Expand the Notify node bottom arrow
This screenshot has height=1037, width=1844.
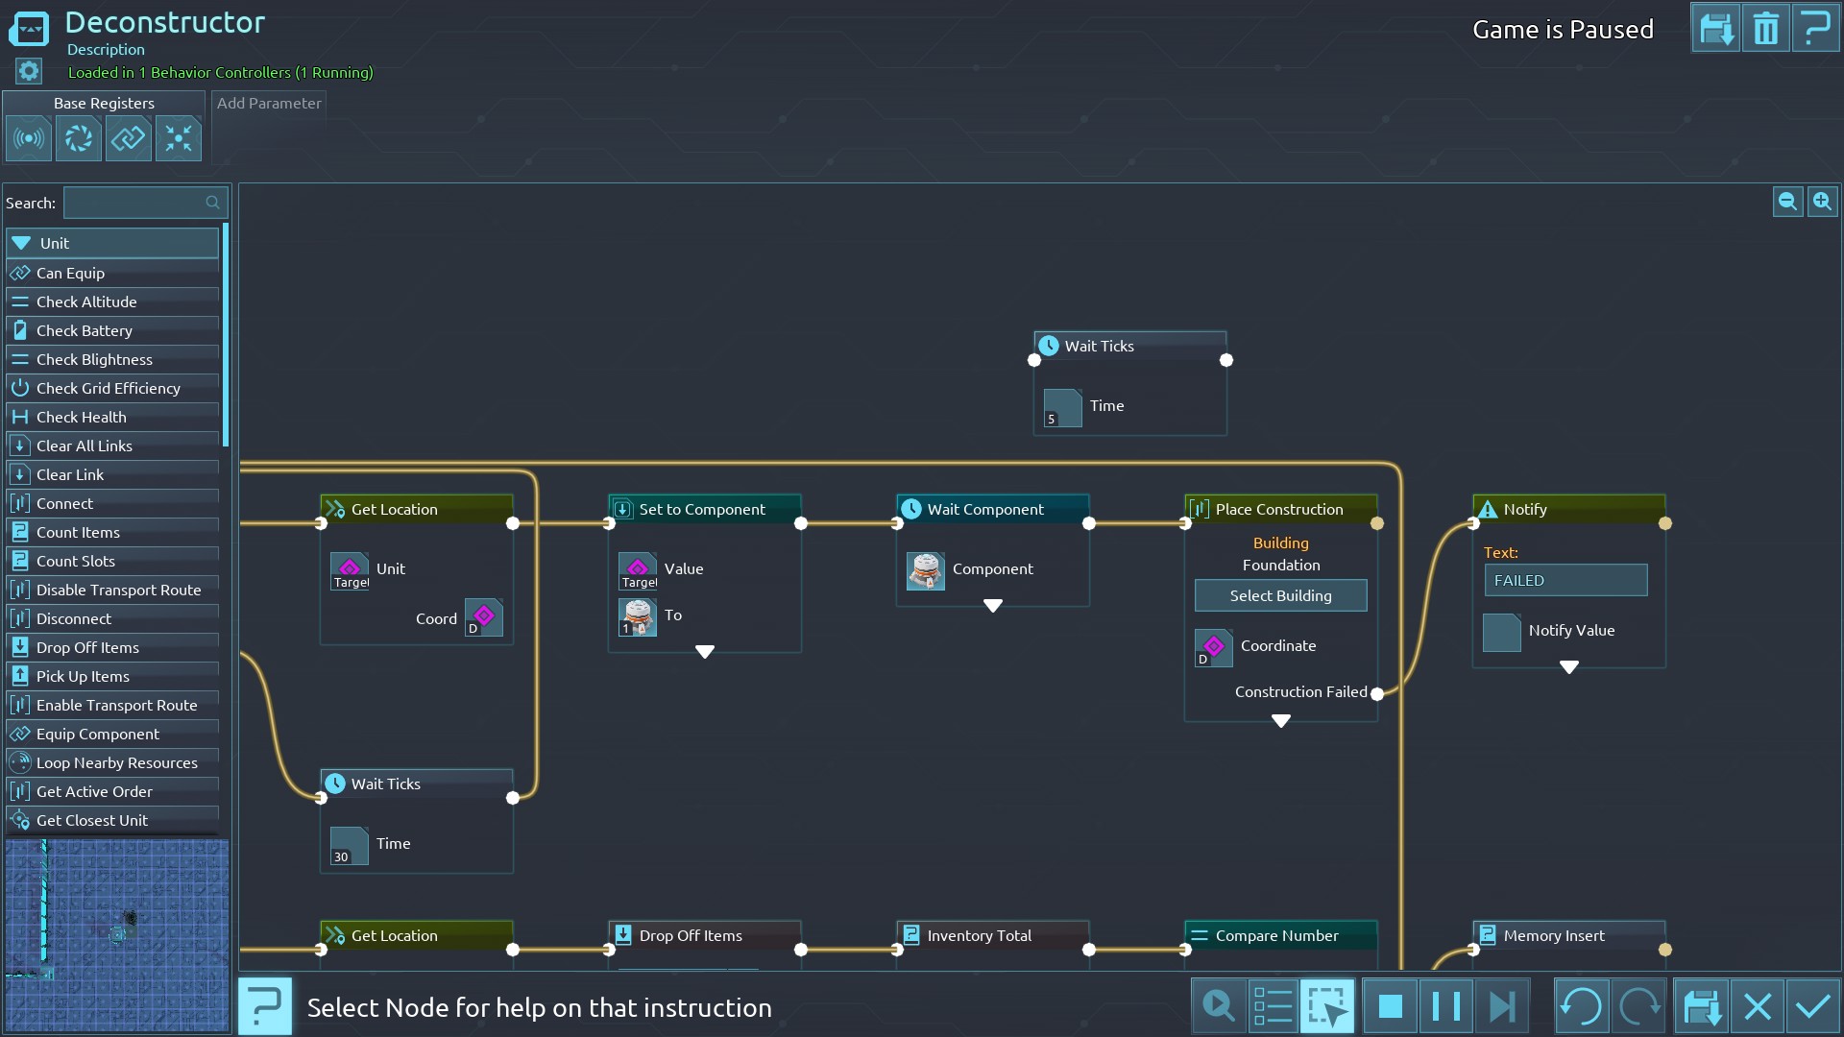(1569, 667)
